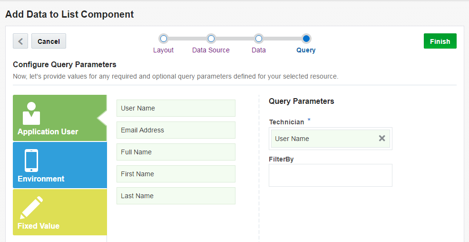Go to the Layout wizard step circle
The image size is (469, 242).
(x=164, y=39)
